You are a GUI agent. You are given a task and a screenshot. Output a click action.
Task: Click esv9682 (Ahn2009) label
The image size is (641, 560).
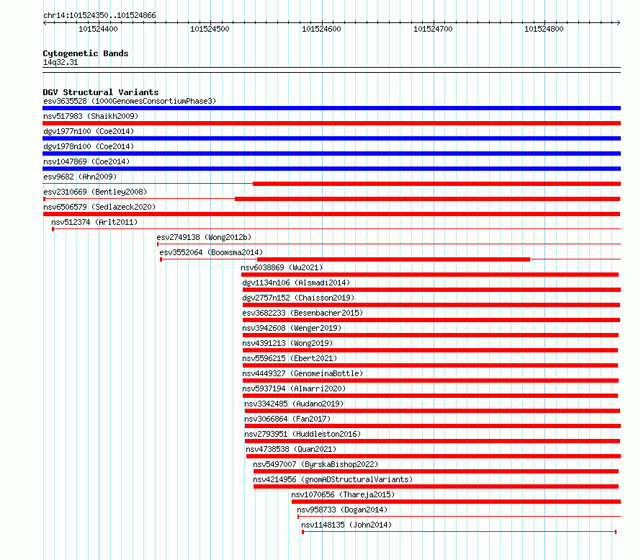click(80, 177)
